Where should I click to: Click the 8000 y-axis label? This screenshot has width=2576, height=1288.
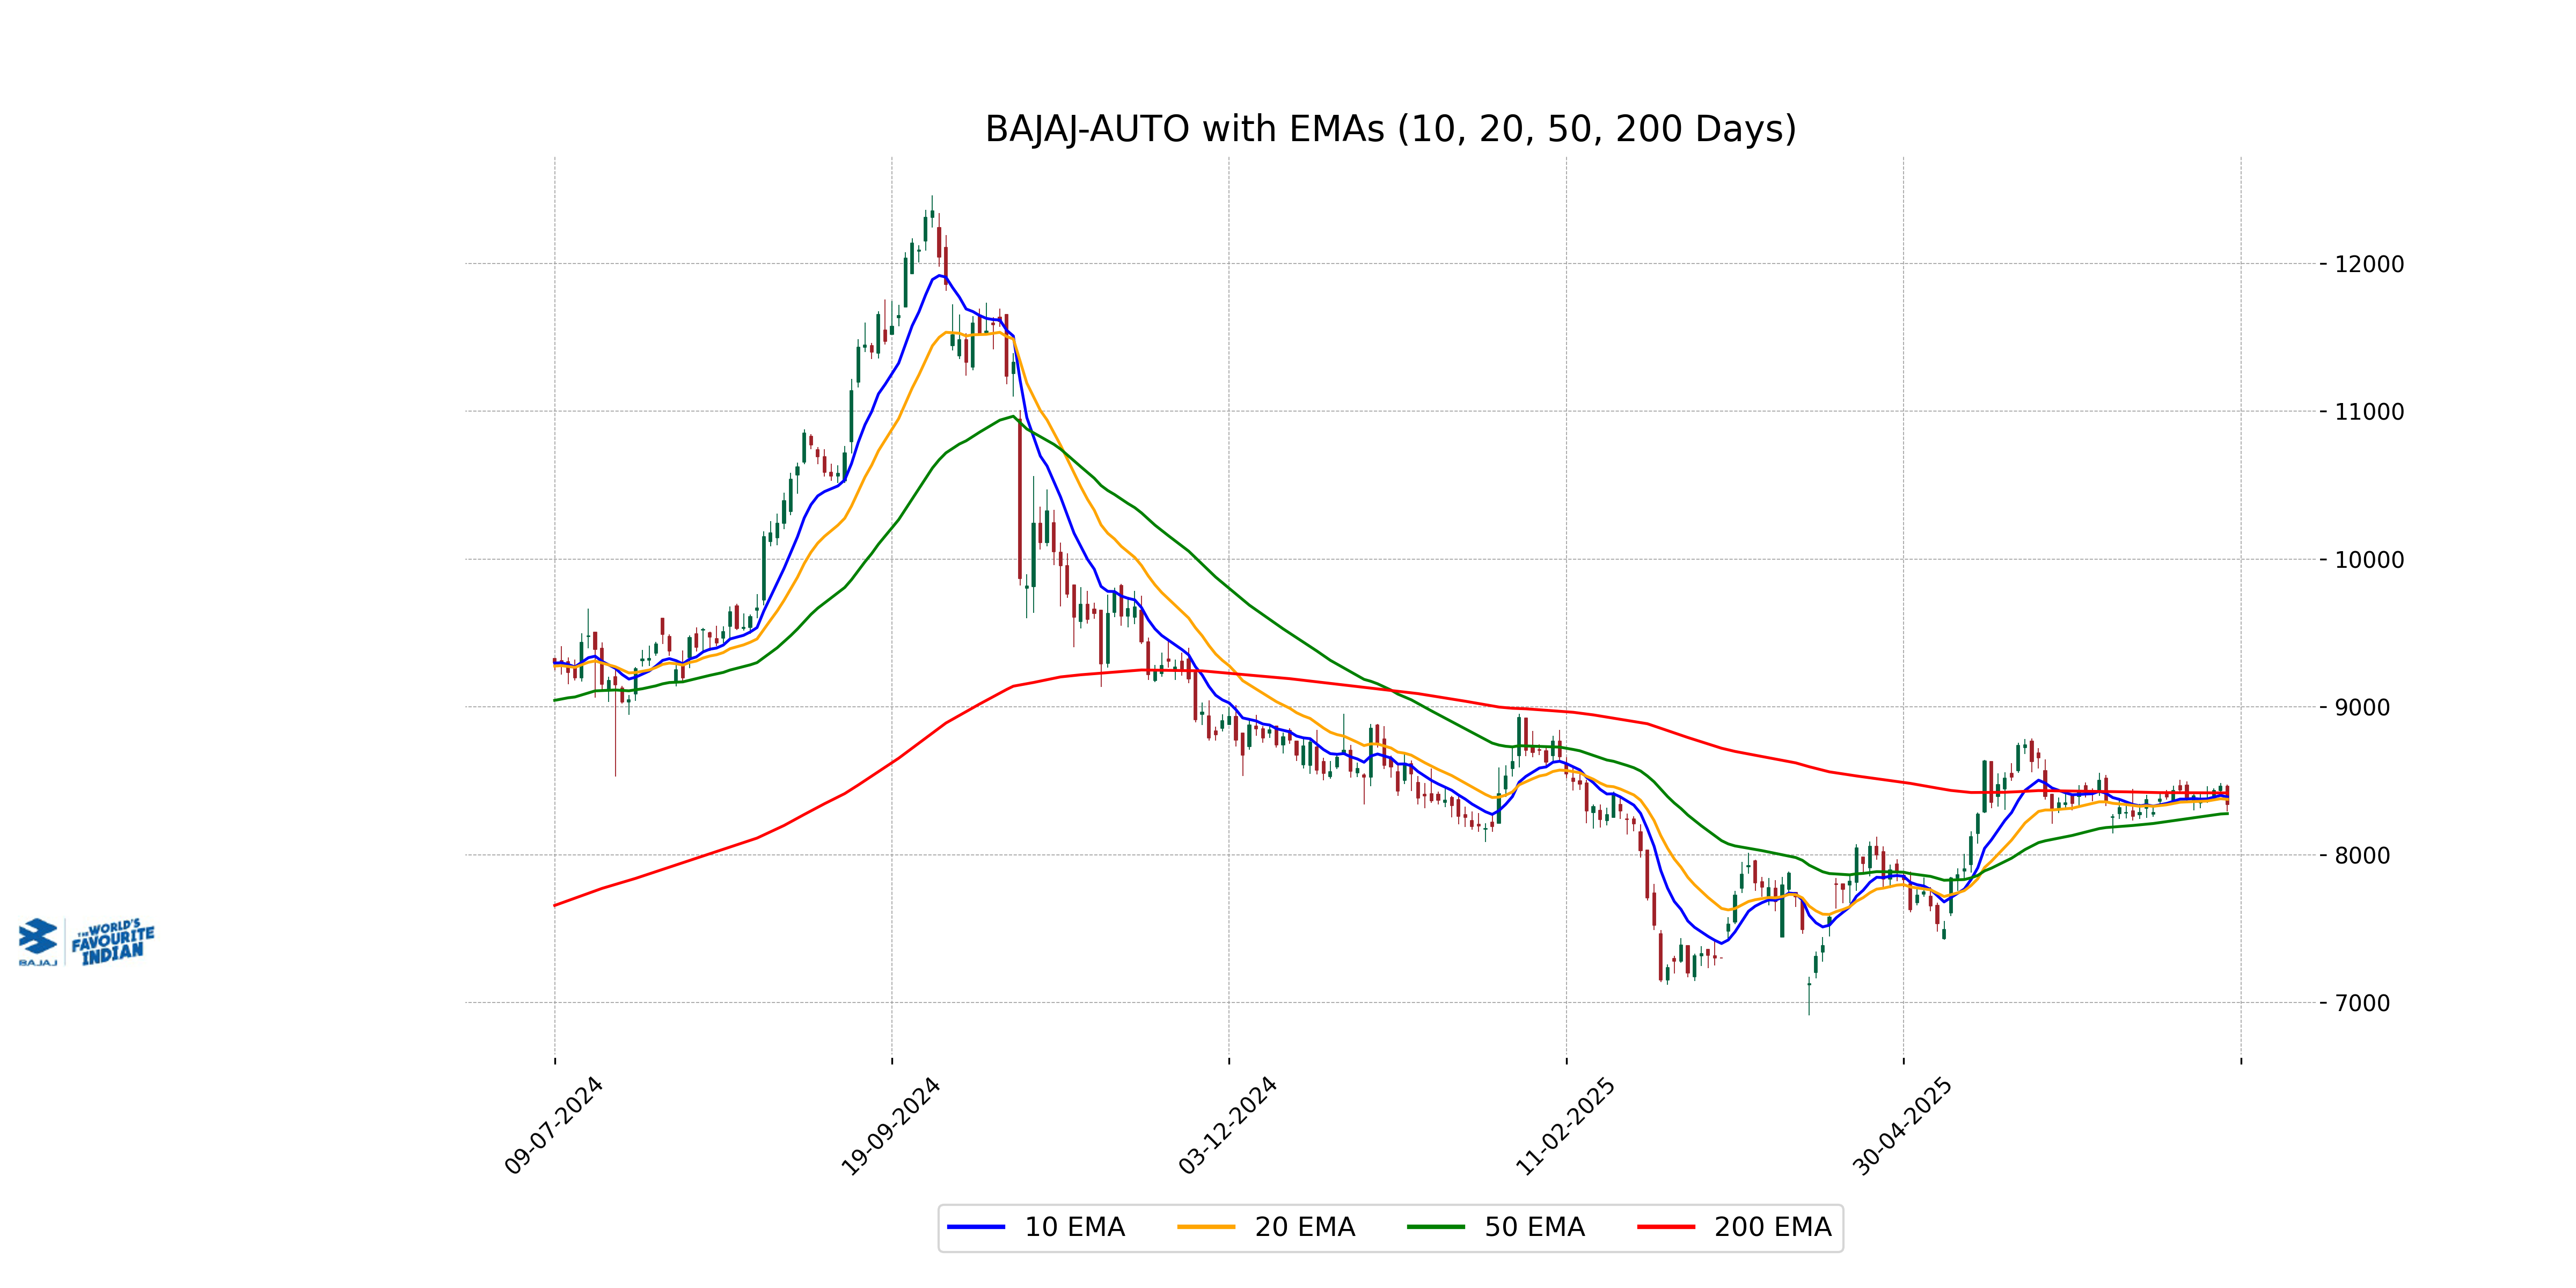pyautogui.click(x=2362, y=856)
